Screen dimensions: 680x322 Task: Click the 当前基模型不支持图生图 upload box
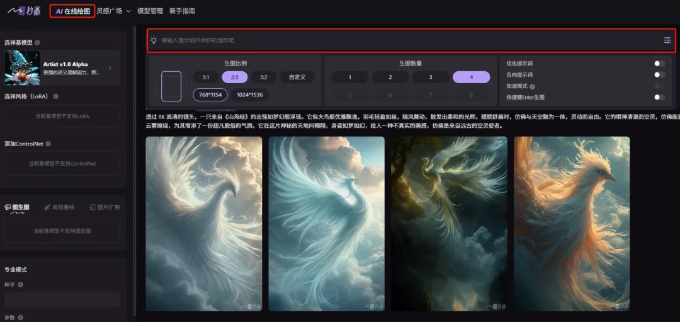point(62,231)
